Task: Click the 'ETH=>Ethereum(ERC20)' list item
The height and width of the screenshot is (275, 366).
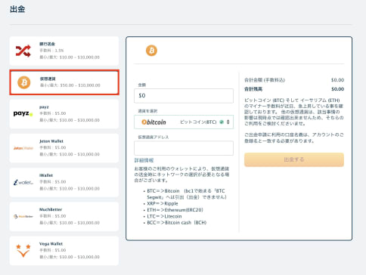Action: (175, 210)
